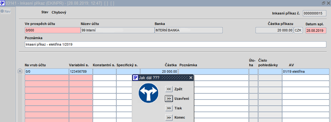
Task: Click the row Poznámka cell in first row
Action: (x=214, y=71)
